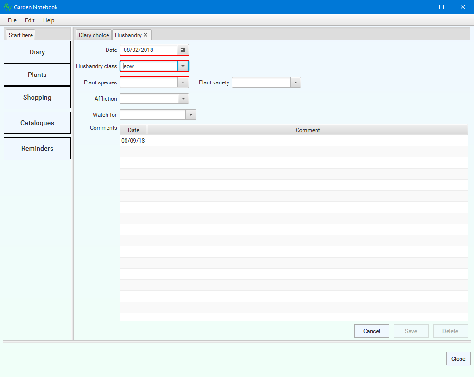Expand the Plant variety dropdown

(295, 82)
